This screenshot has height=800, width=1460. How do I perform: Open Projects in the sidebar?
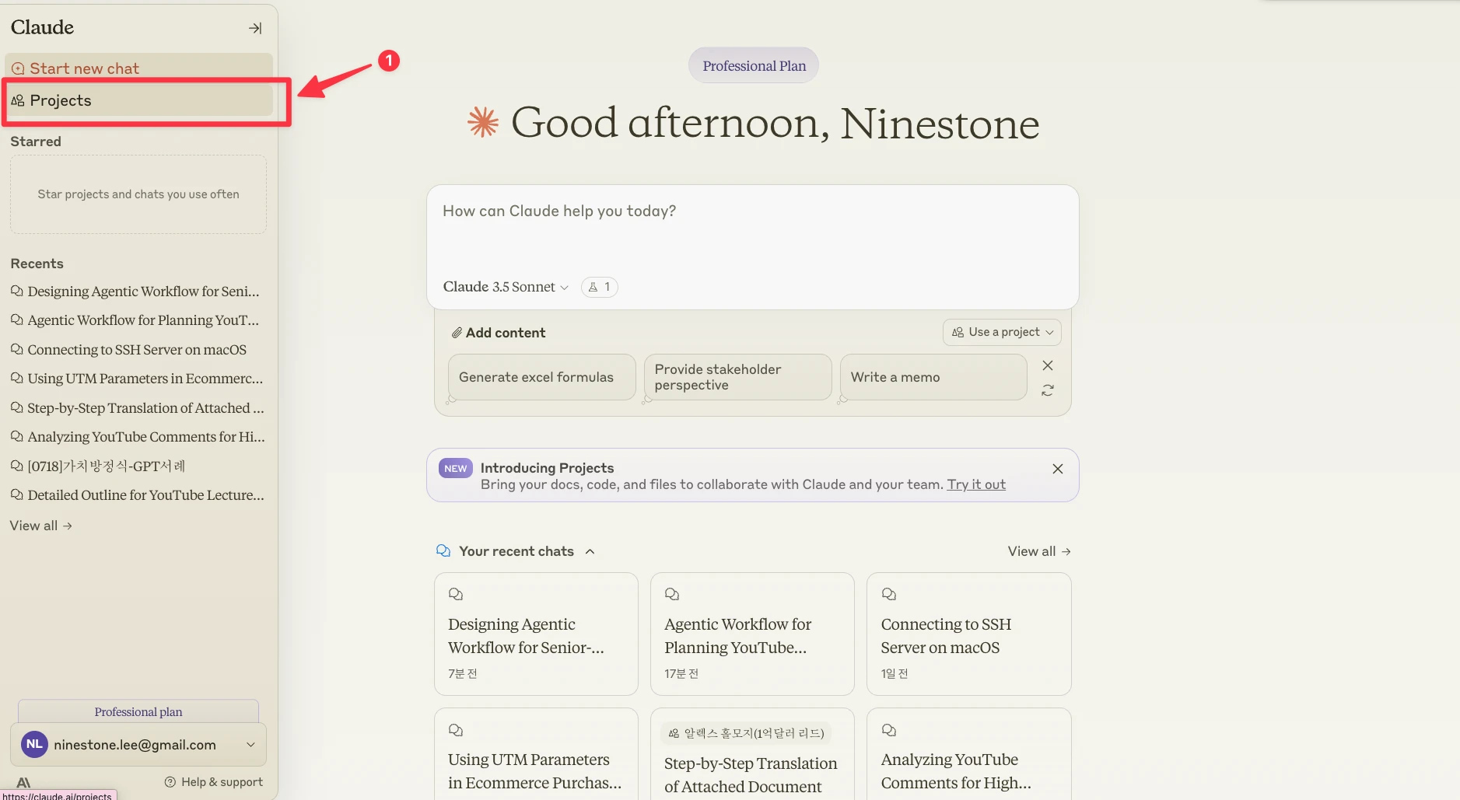point(138,100)
